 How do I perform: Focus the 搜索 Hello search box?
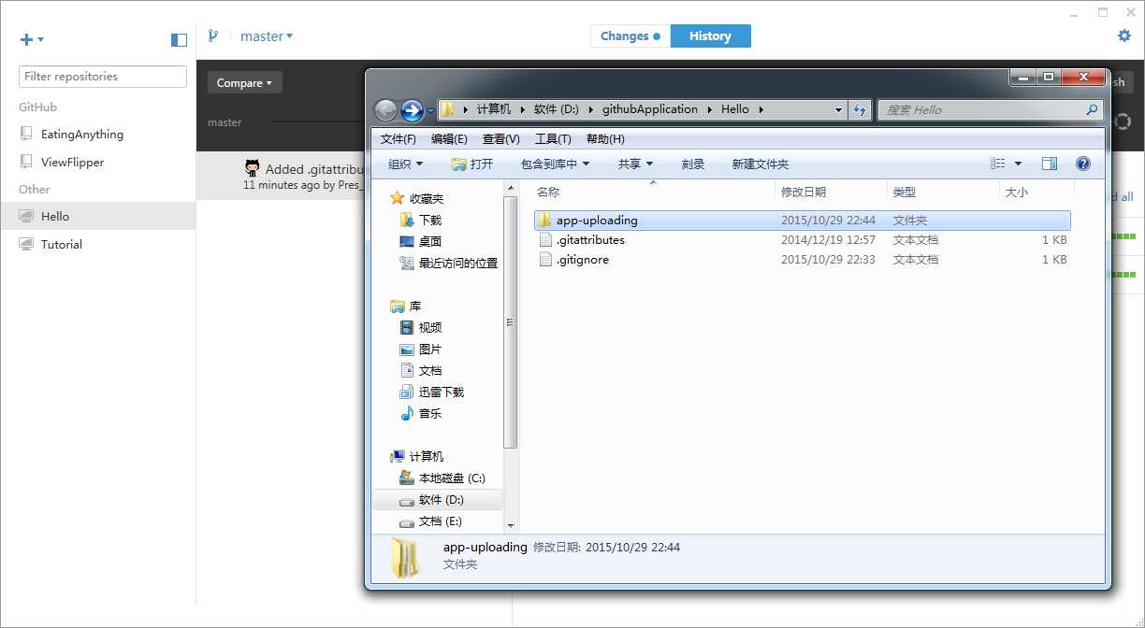982,110
